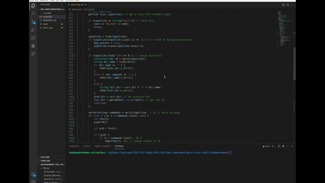This screenshot has height=183, width=325.
Task: Open Explorer views and more actions ellipsis
Action: point(61,5)
